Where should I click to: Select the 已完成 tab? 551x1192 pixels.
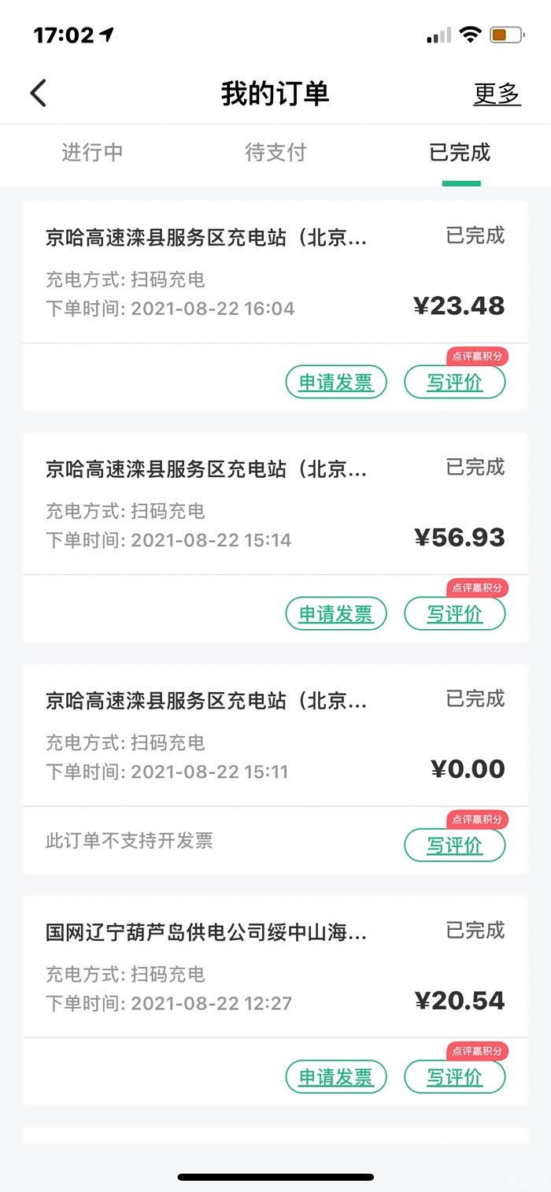(460, 152)
